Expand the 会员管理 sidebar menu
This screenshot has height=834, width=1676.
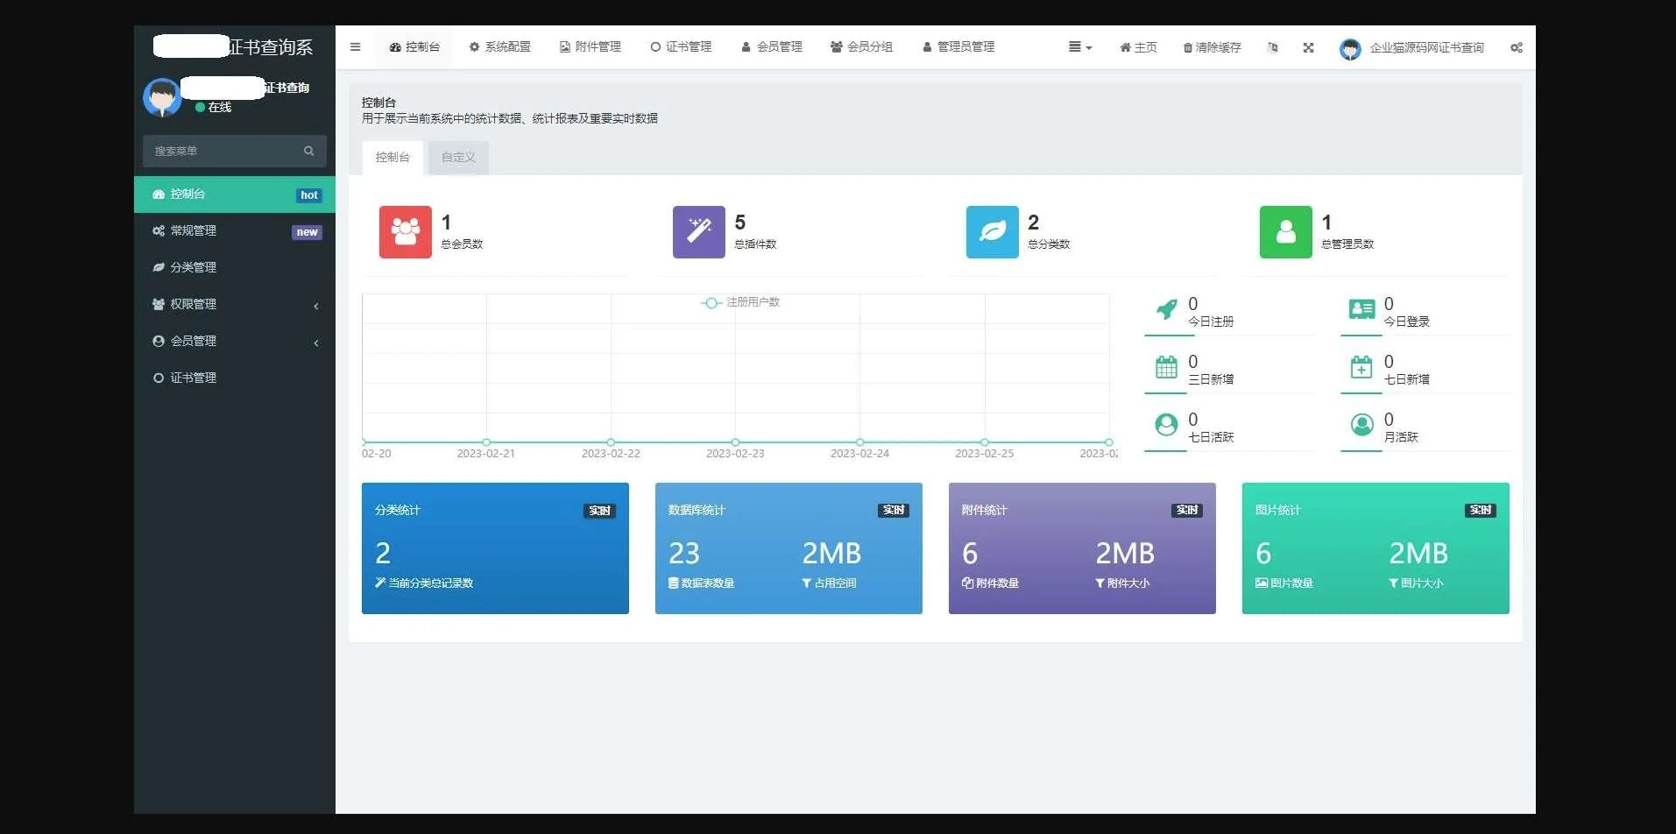[234, 342]
